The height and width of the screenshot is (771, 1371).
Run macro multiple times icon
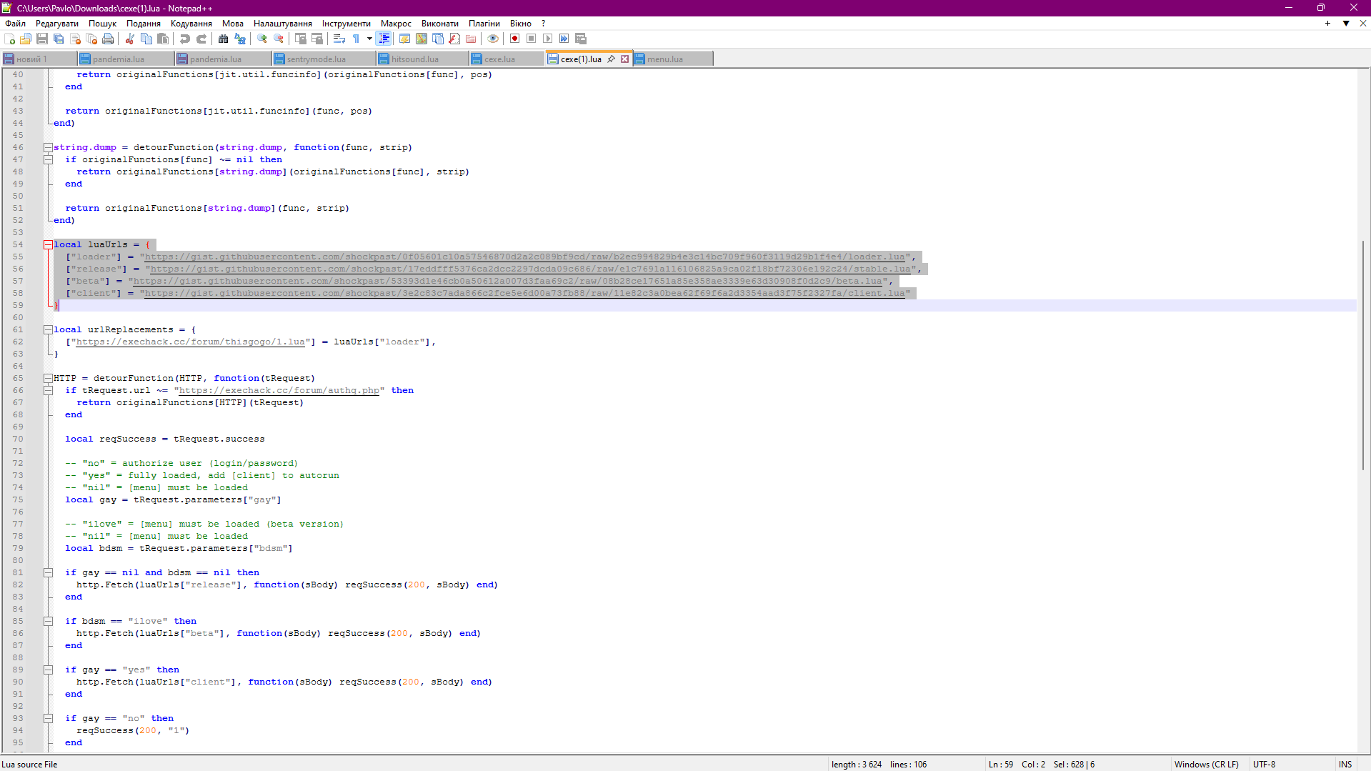click(x=564, y=39)
